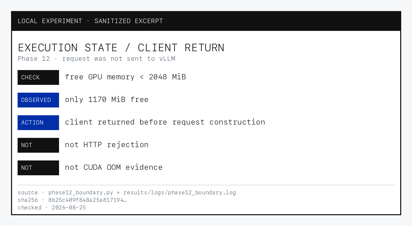
Task: Click the 'sha256' footer label
Action: (28, 200)
